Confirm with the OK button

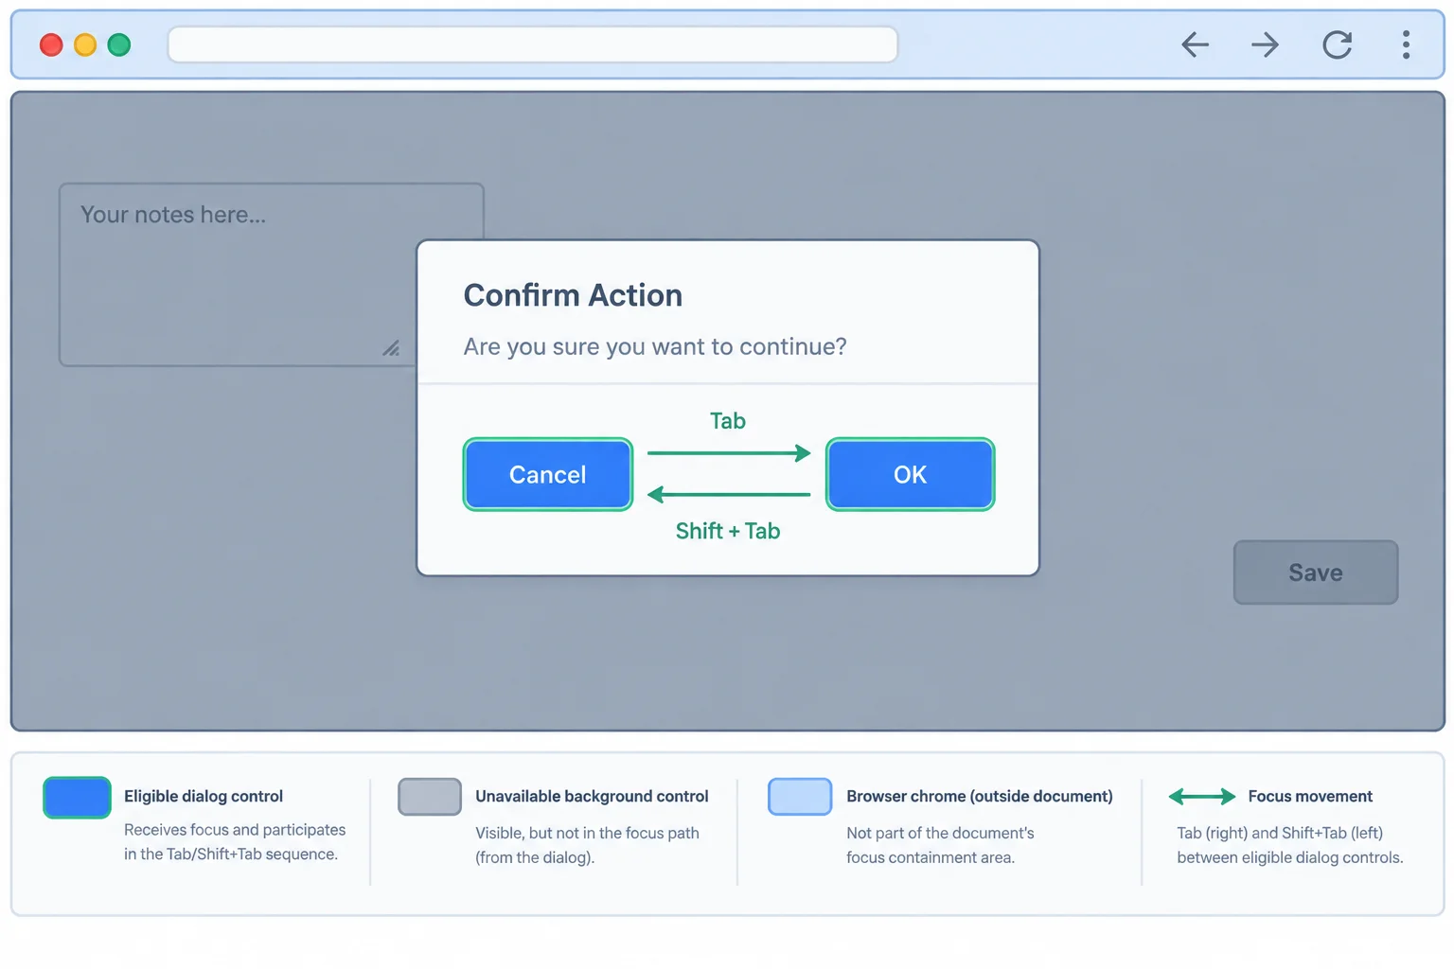click(x=911, y=474)
